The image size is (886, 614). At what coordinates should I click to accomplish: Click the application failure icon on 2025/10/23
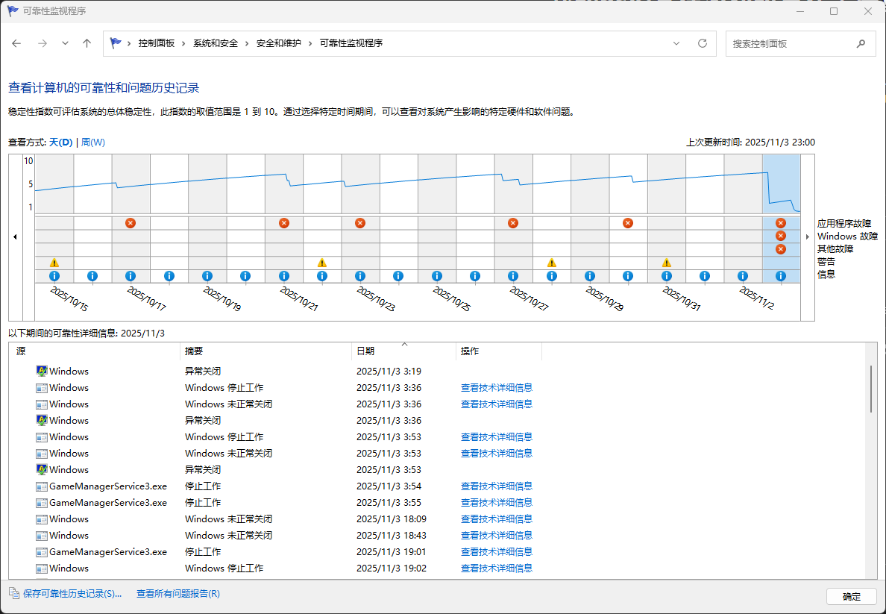pyautogui.click(x=360, y=223)
